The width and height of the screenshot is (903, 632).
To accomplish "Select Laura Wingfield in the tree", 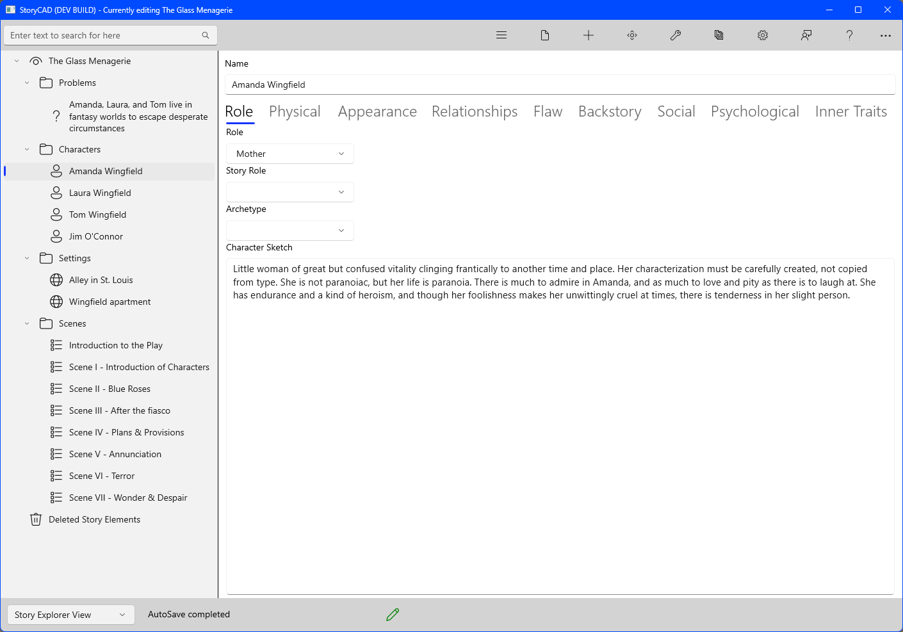I will (x=100, y=193).
